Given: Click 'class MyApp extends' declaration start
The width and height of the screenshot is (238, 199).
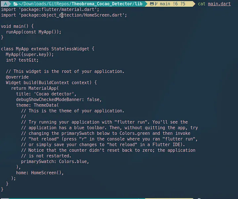Looking at the screenshot, I should click(25, 49).
